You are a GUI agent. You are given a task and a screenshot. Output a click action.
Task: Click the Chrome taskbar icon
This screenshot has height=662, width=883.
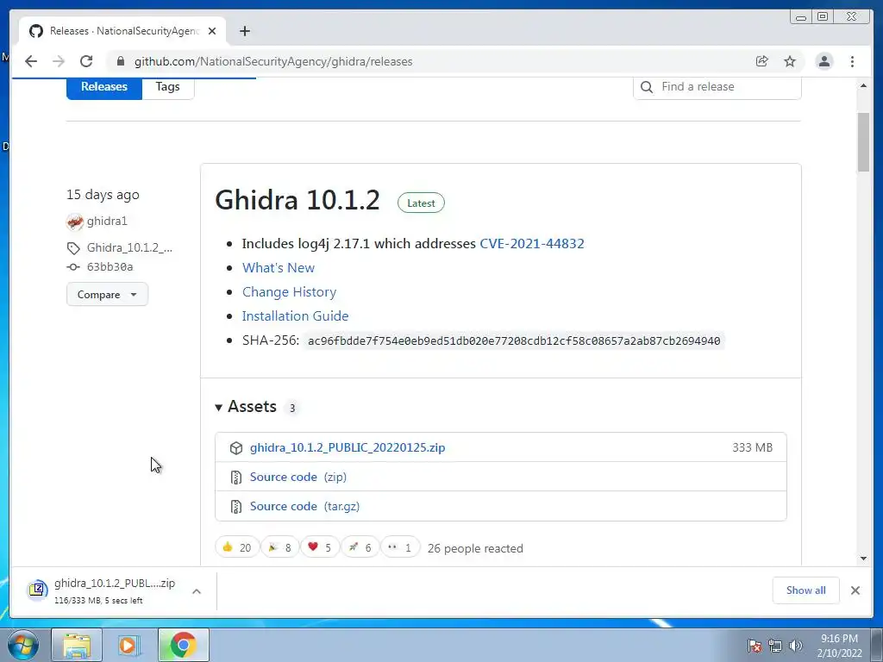click(x=183, y=645)
